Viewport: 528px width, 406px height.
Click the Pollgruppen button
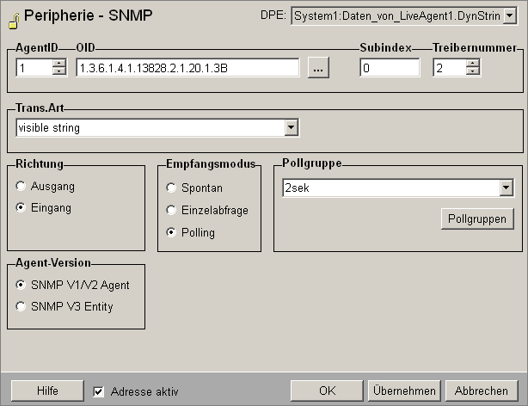tap(477, 218)
